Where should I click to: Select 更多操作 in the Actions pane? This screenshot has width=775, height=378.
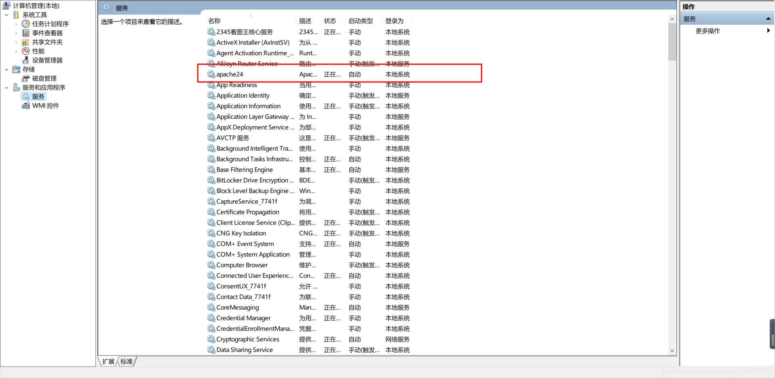pos(708,31)
